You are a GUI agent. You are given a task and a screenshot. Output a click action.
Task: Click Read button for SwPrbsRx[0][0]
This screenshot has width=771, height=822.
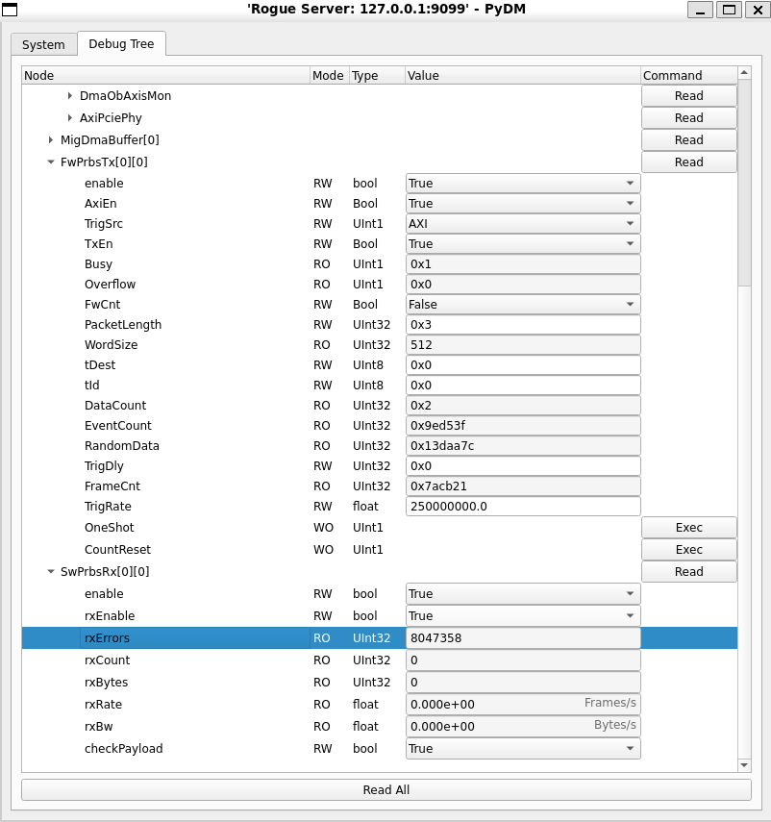click(688, 572)
